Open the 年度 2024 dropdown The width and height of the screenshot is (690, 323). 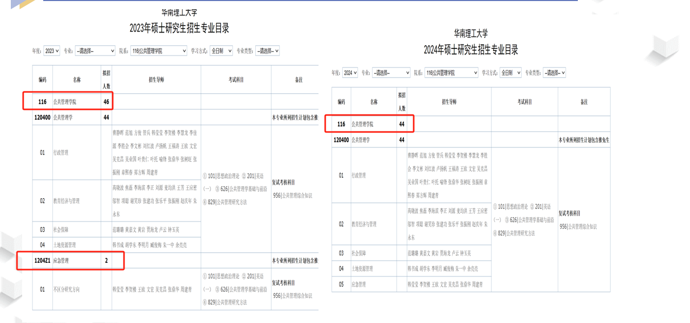pos(350,73)
